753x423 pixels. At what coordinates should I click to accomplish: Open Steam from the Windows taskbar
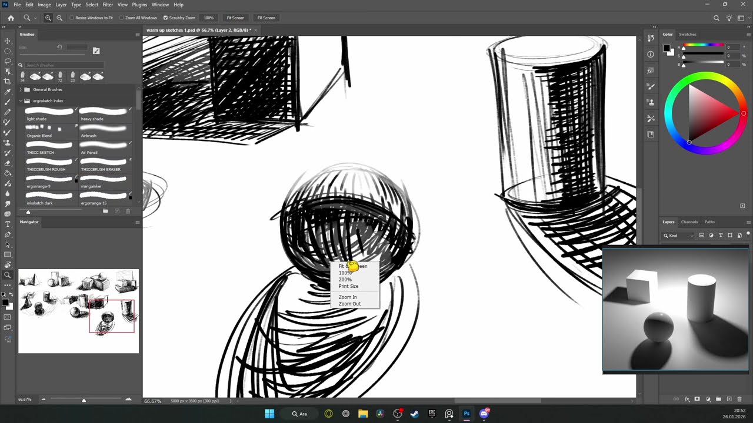pos(415,414)
